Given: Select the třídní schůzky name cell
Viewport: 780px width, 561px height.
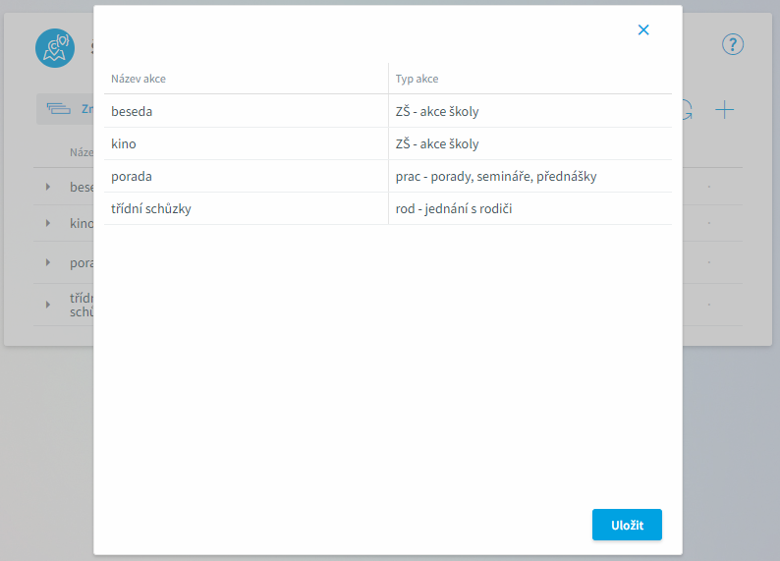Looking at the screenshot, I should coord(246,208).
